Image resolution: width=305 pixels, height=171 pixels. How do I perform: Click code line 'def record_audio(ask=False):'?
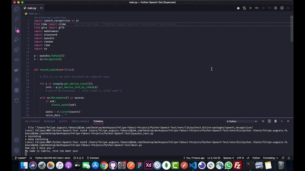point(54,70)
